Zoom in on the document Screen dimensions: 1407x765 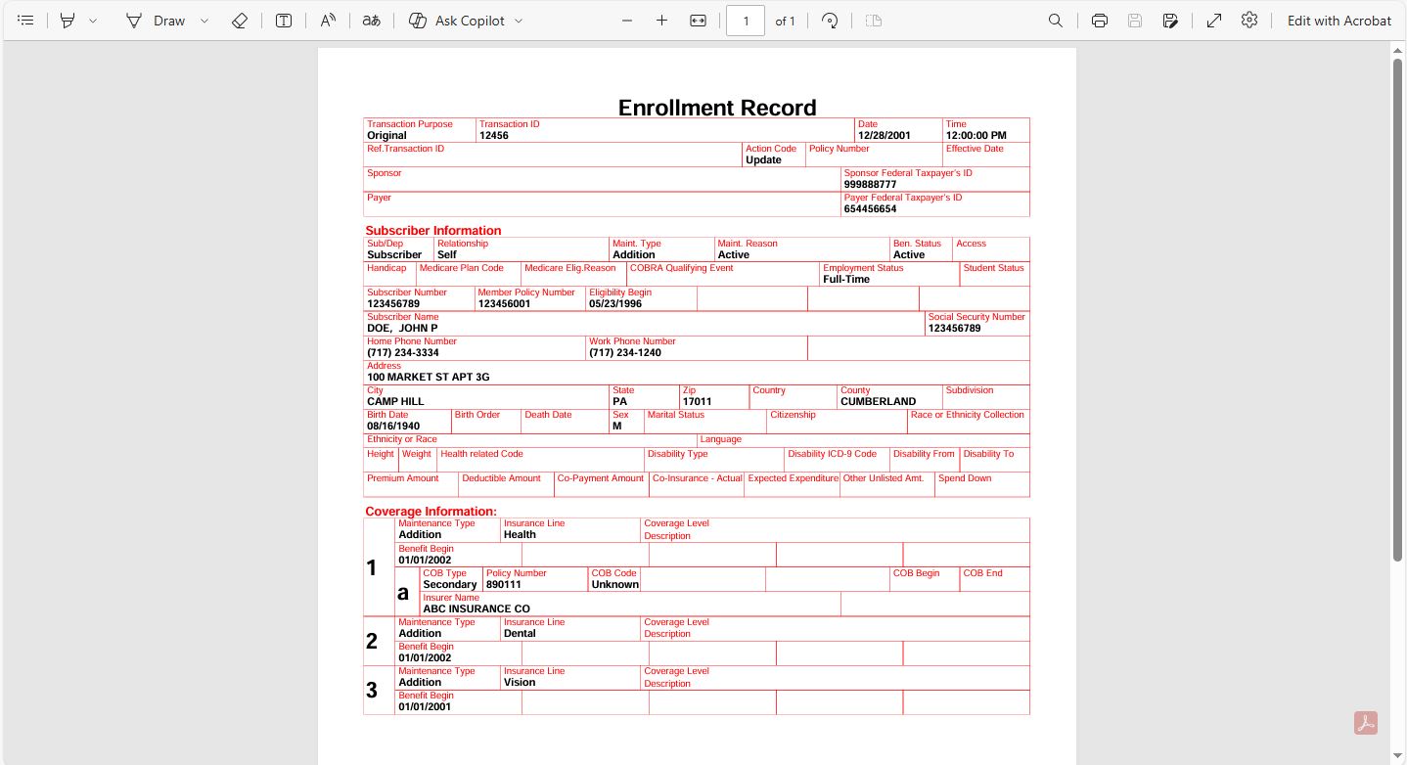click(662, 21)
